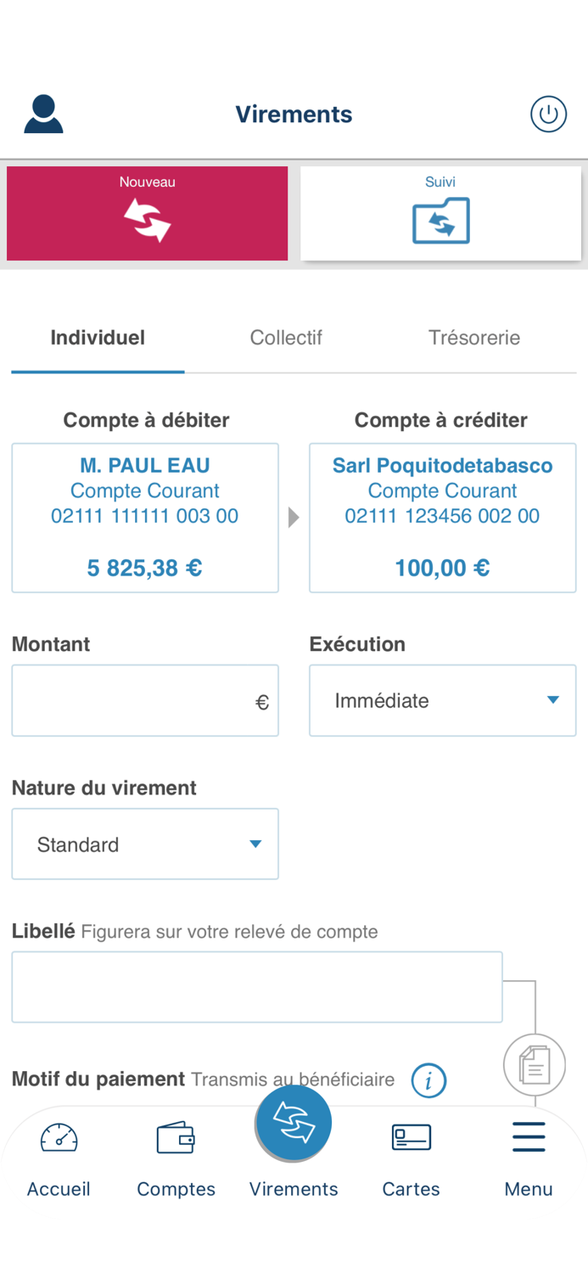588x1273 pixels.
Task: Click inside the Montant amount field
Action: coord(144,700)
